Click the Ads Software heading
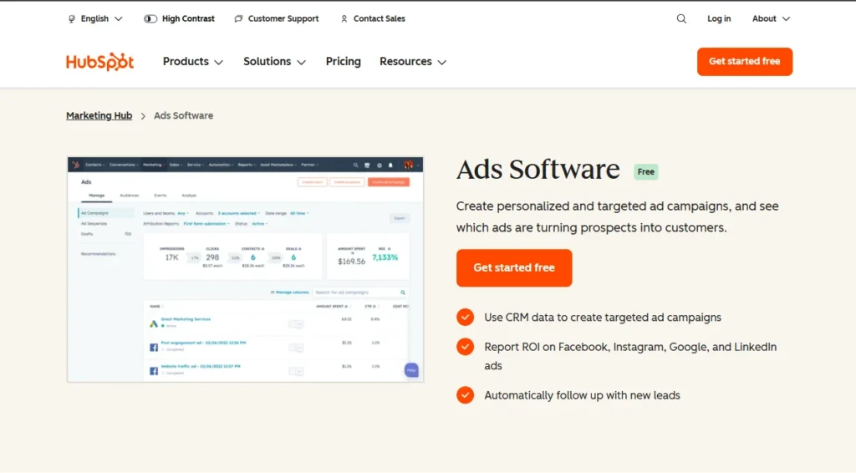 click(538, 170)
